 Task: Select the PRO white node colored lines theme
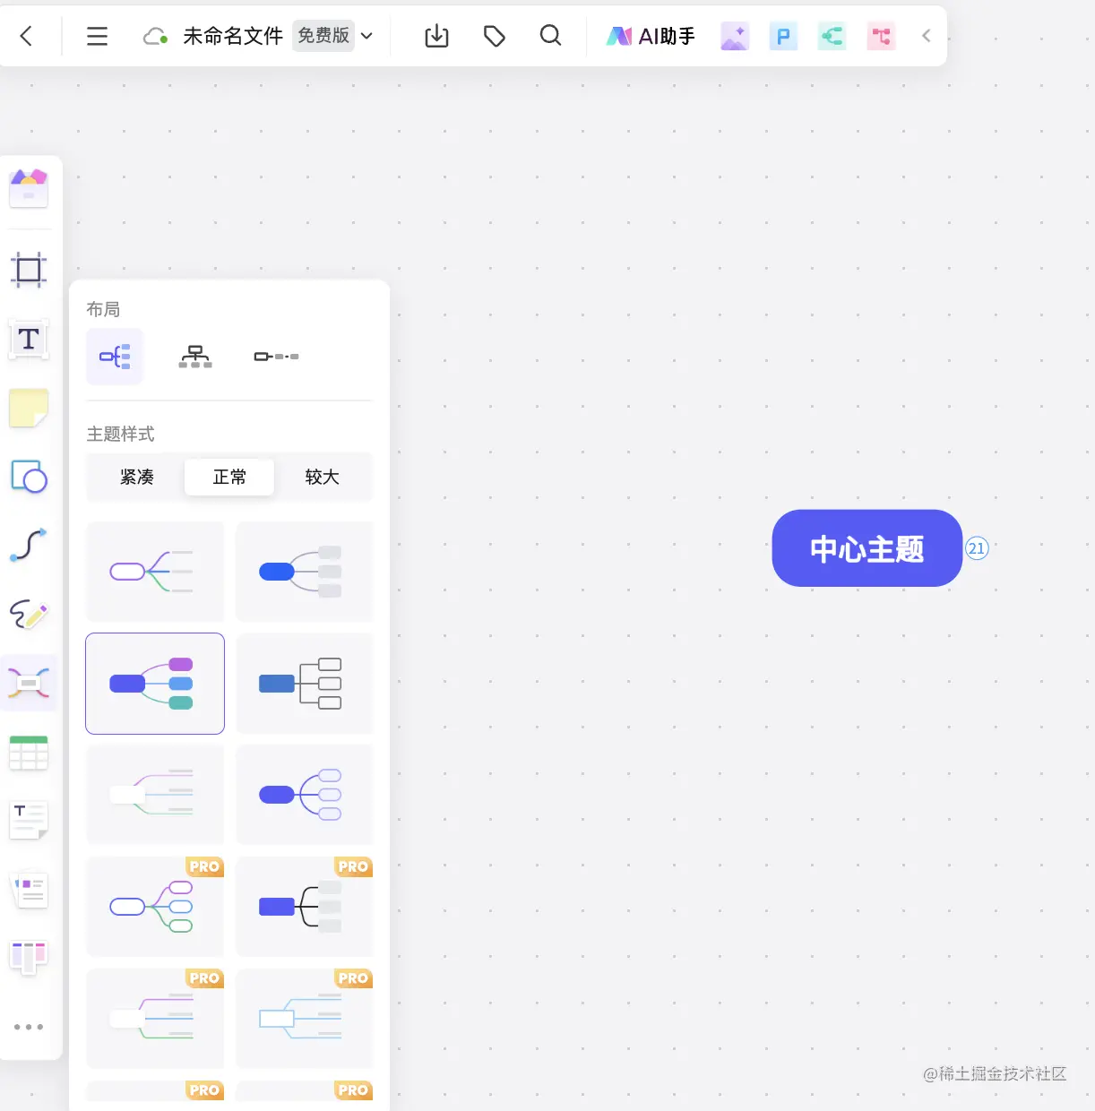(x=155, y=1018)
